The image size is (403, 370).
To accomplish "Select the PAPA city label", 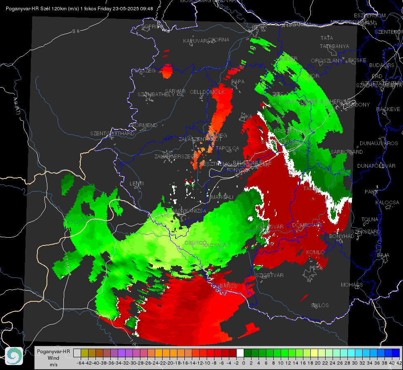I will coord(238,82).
